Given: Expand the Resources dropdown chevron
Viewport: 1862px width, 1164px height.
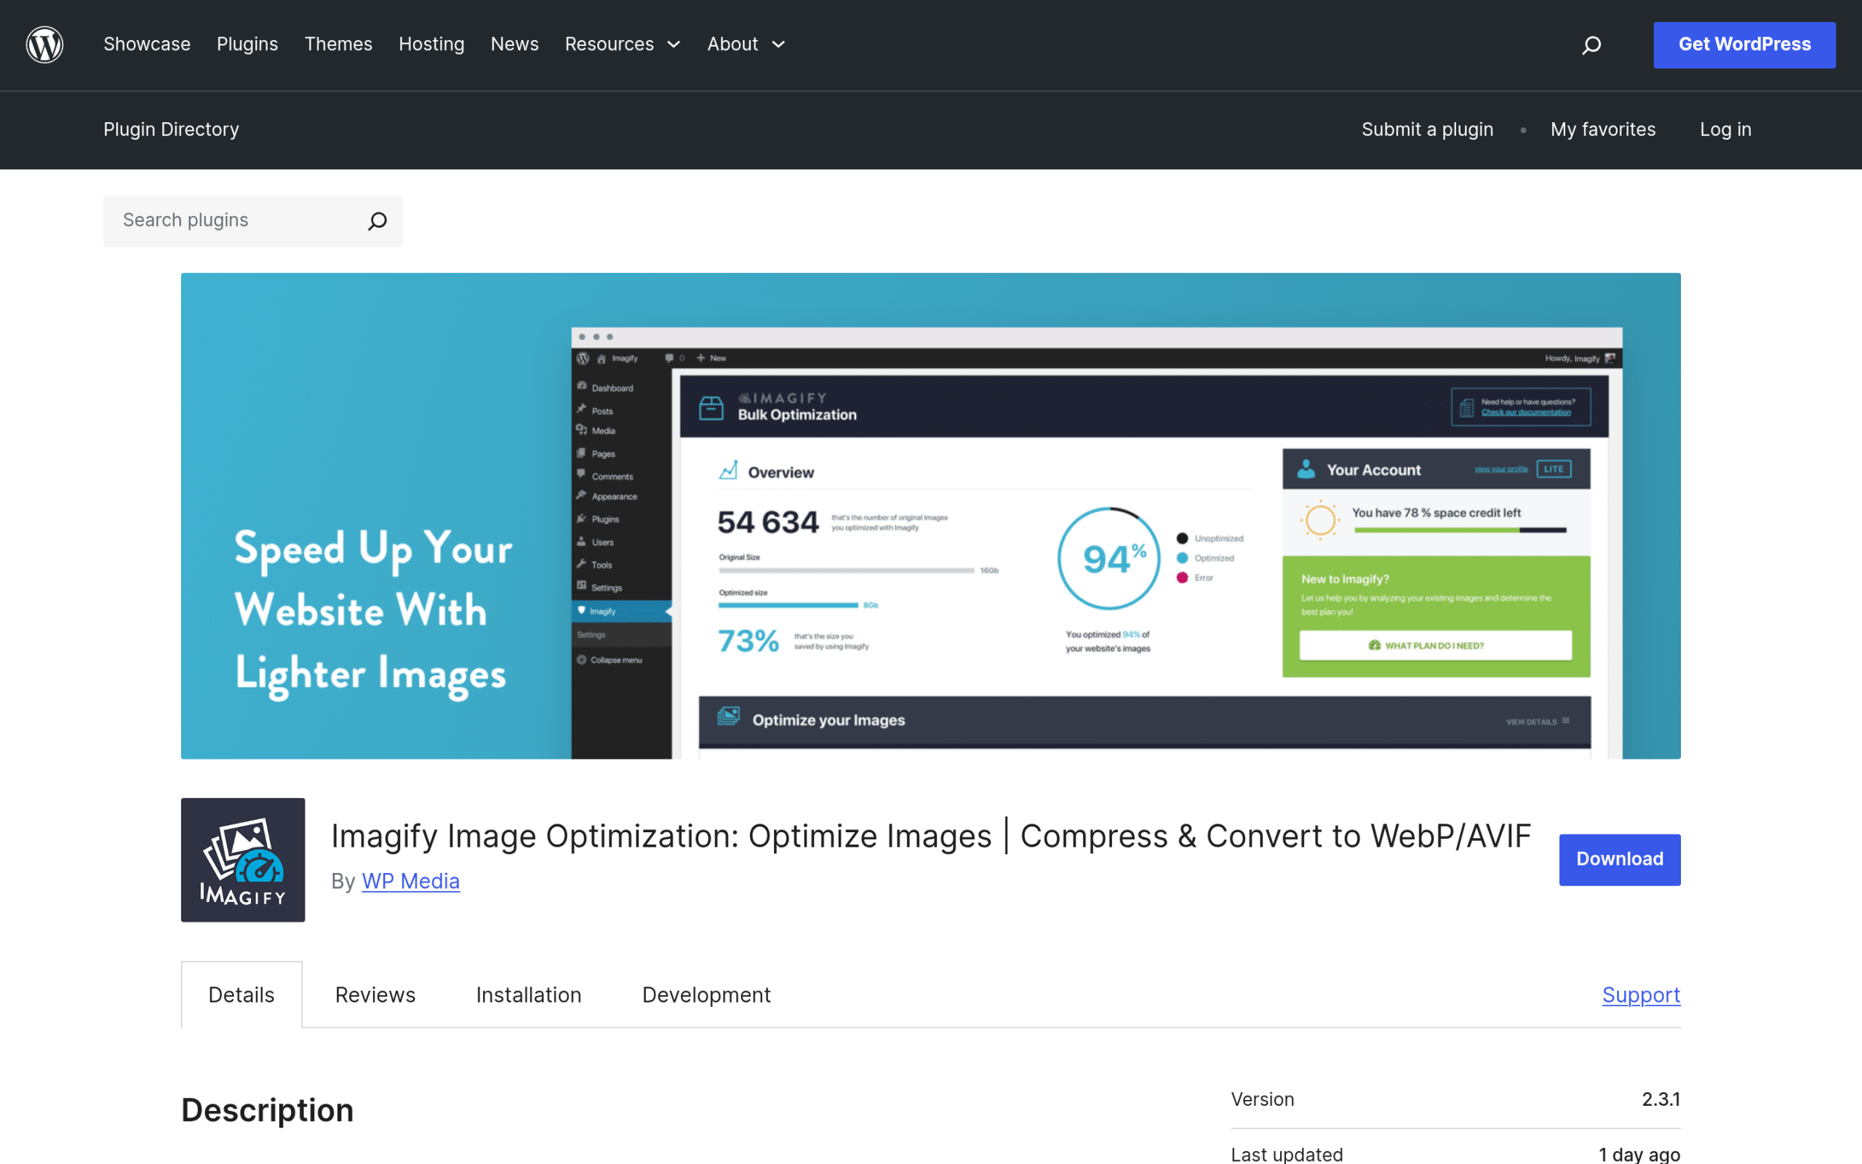Looking at the screenshot, I should [674, 44].
